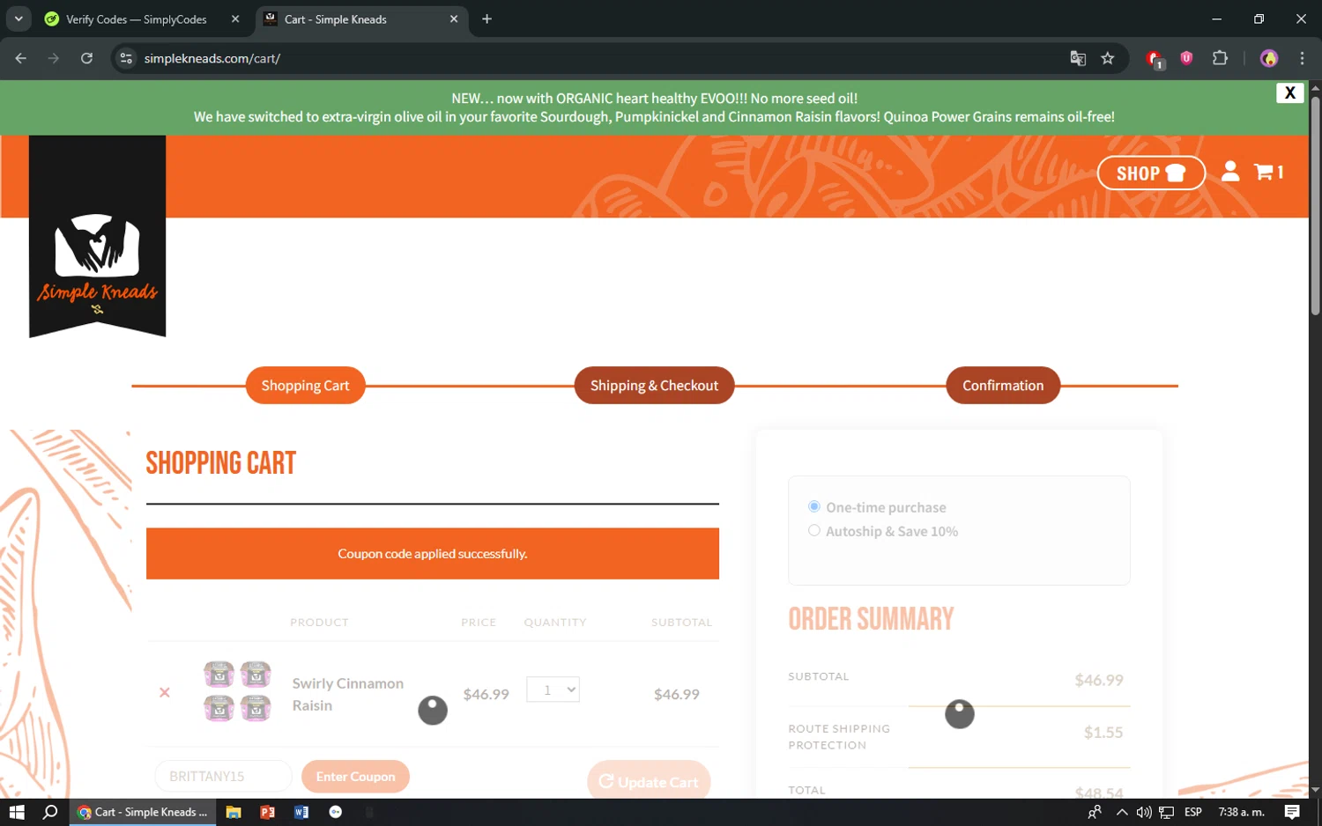Click the Update Cart button
The height and width of the screenshot is (826, 1322).
649,781
